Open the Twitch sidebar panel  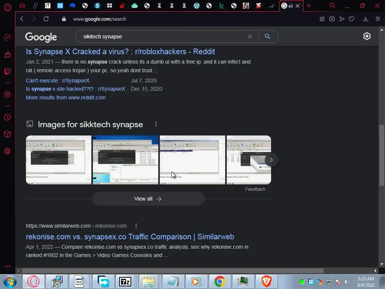pyautogui.click(x=8, y=71)
